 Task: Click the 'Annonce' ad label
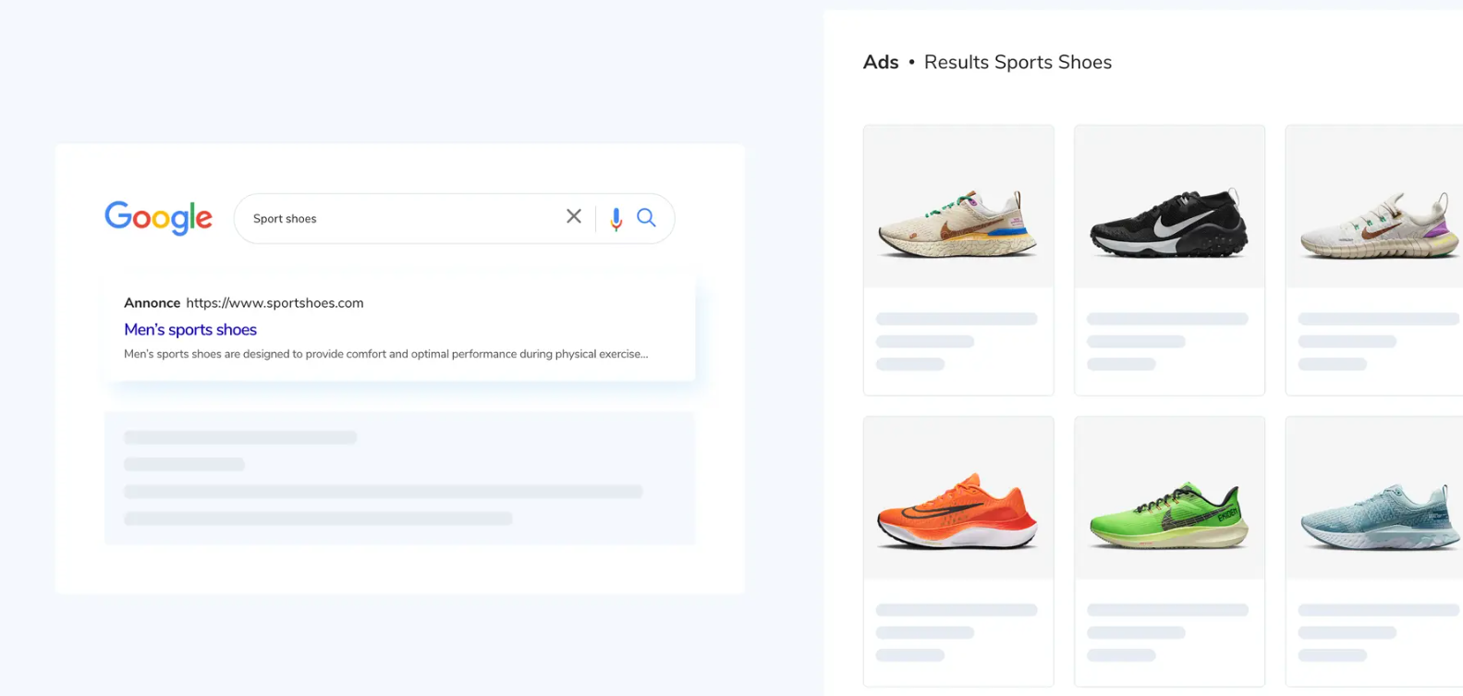point(152,303)
